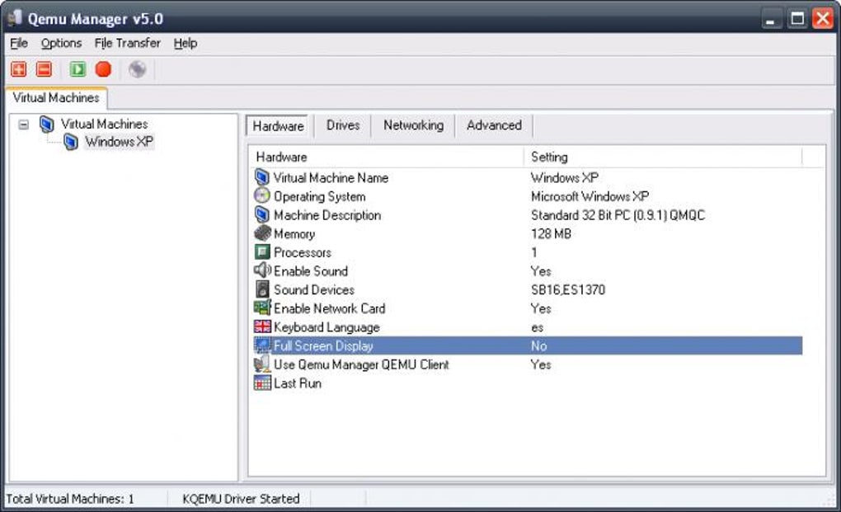This screenshot has height=512, width=841.
Task: Click the red plus add-VM toolbar icon
Action: [19, 69]
